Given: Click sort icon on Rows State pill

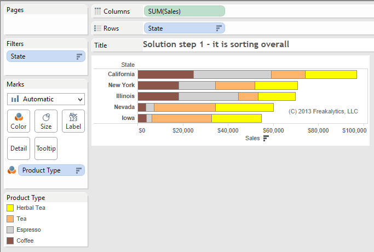Looking at the screenshot, I should (x=218, y=28).
